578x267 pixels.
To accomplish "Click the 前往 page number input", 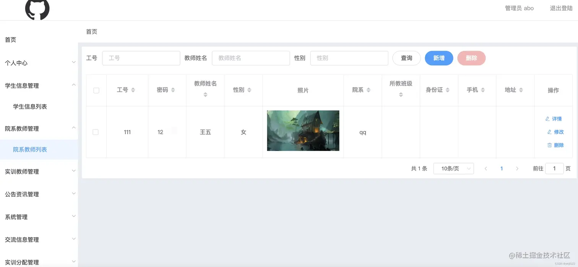I will click(554, 168).
